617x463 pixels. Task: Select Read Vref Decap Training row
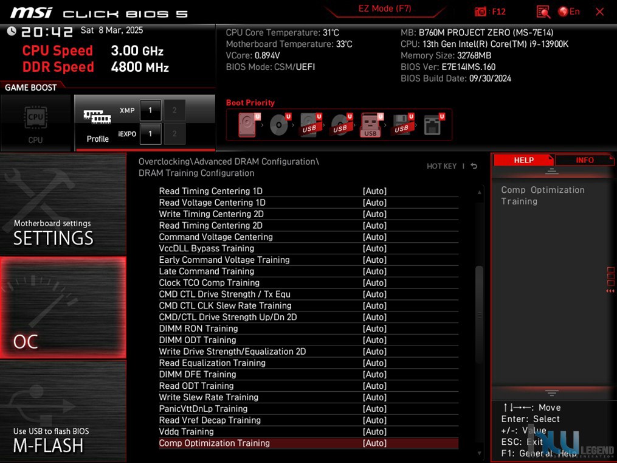(x=309, y=420)
